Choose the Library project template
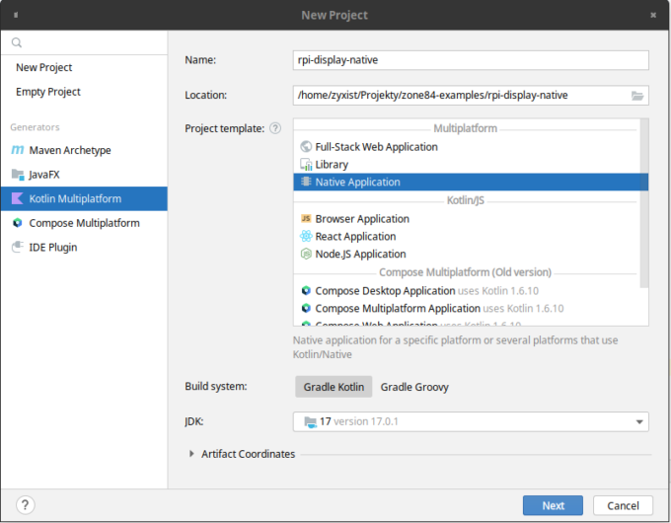 pos(331,165)
